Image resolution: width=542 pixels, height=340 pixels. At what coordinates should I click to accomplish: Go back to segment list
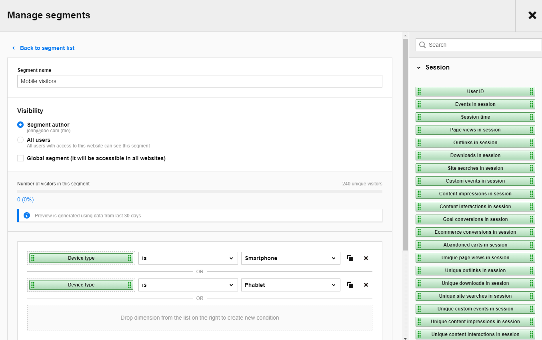(x=47, y=48)
